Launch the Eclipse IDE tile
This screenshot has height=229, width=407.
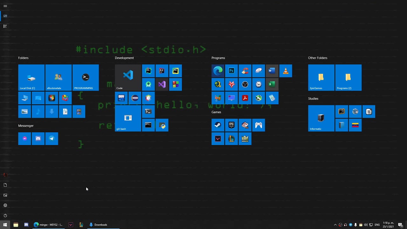135,98
